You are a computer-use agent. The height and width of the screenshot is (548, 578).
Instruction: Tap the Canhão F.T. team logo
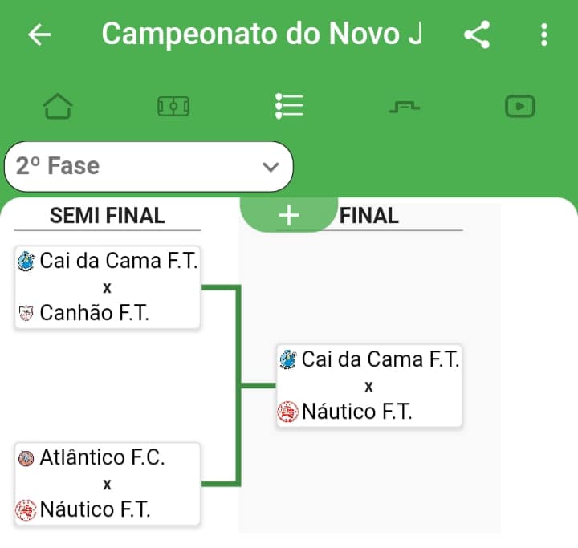tap(27, 313)
